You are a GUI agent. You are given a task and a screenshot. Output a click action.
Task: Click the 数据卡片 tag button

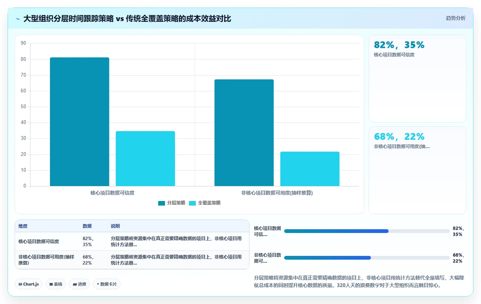[x=107, y=284]
